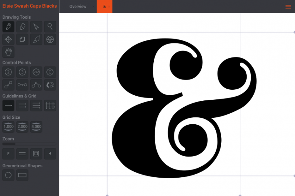Click the two-lines zoom fit button
The image size is (295, 196).
pos(22,154)
